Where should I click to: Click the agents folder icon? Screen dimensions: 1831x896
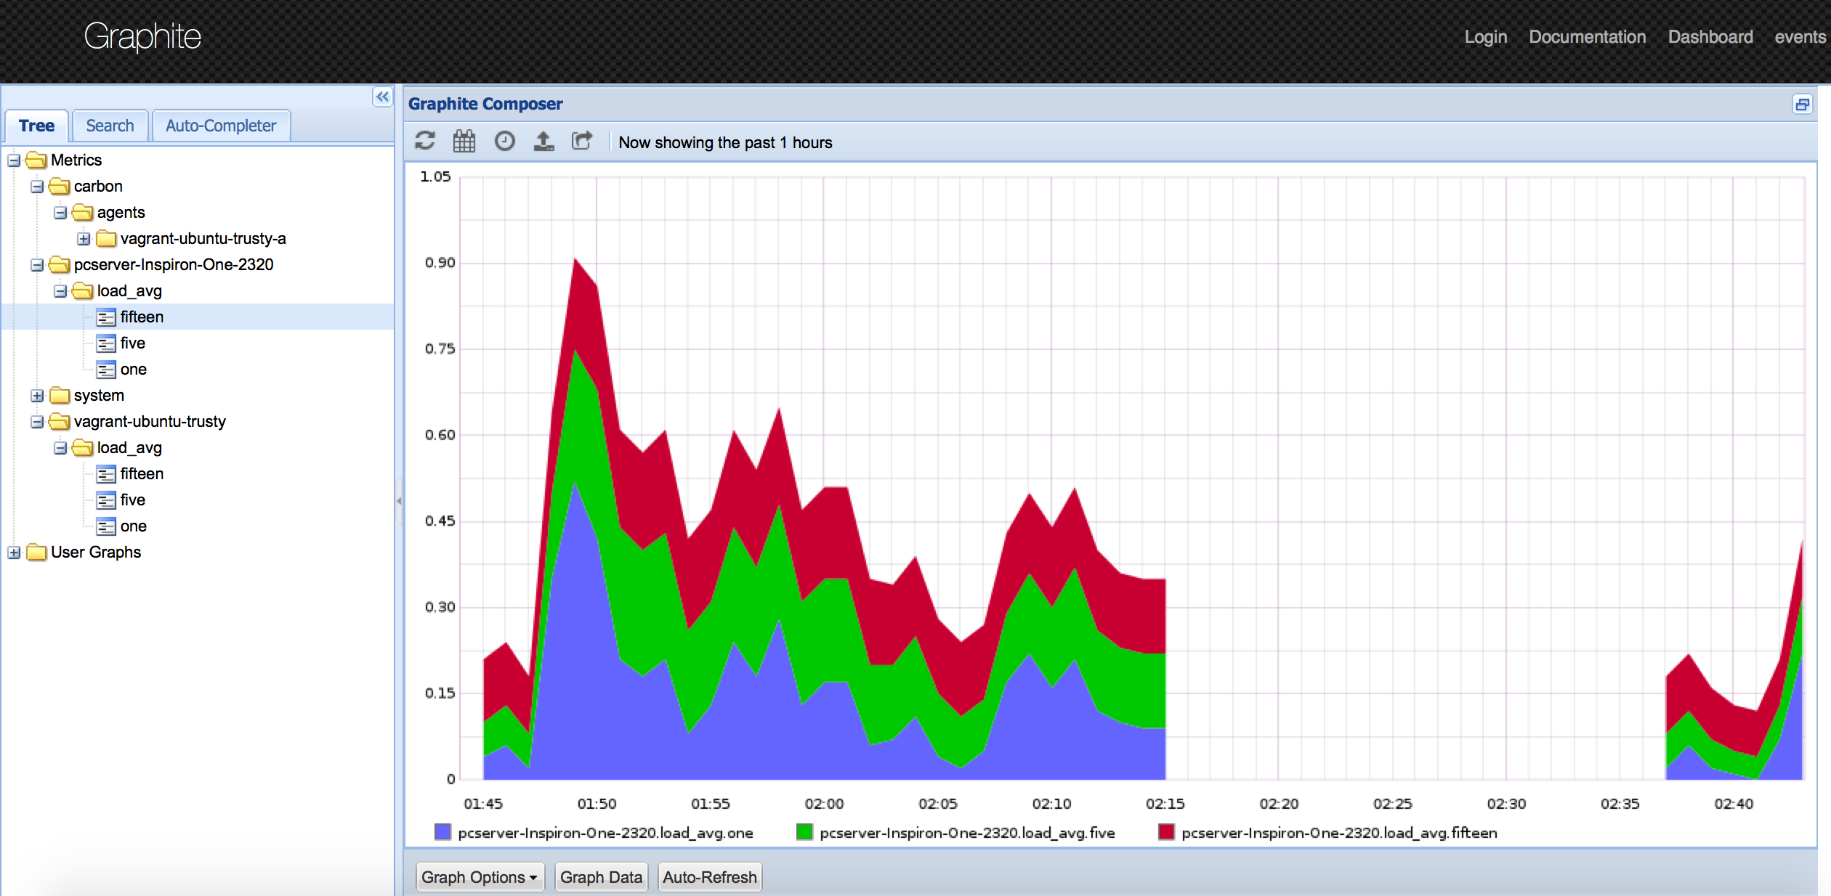[83, 212]
